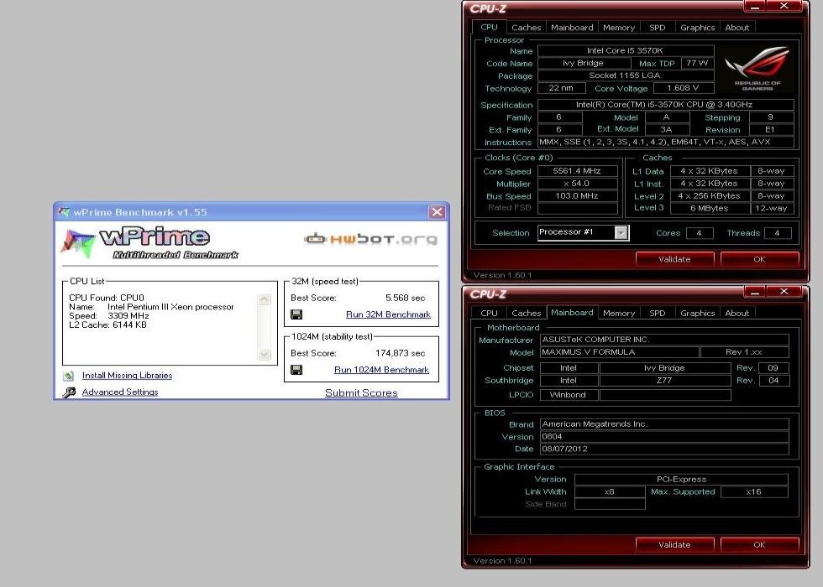The width and height of the screenshot is (823, 587).
Task: Switch to CPU tab in lower CPU-Z window
Action: [x=489, y=313]
